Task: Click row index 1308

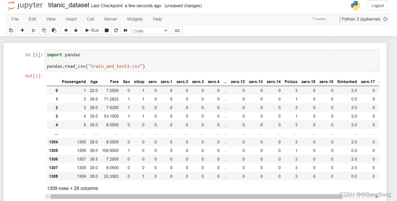Action: [x=54, y=176]
